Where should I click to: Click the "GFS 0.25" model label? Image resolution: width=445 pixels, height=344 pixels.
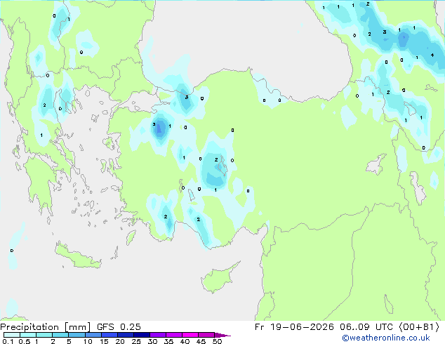click(119, 327)
